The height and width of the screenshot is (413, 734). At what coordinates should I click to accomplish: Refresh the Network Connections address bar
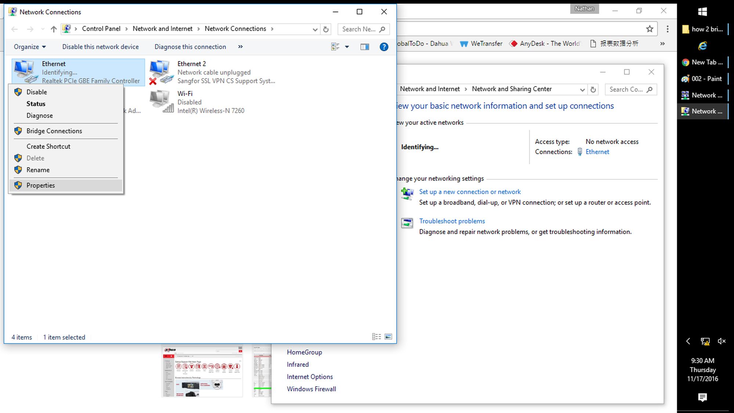(326, 29)
